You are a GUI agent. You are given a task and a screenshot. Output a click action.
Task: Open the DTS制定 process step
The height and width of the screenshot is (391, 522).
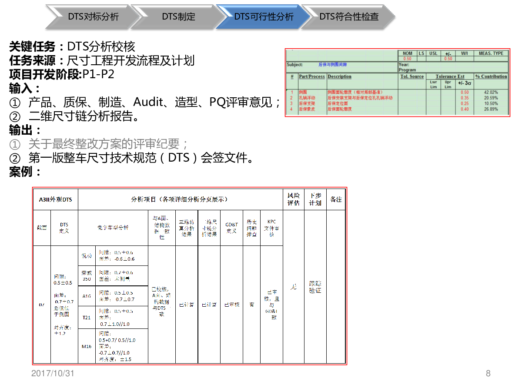178,17
